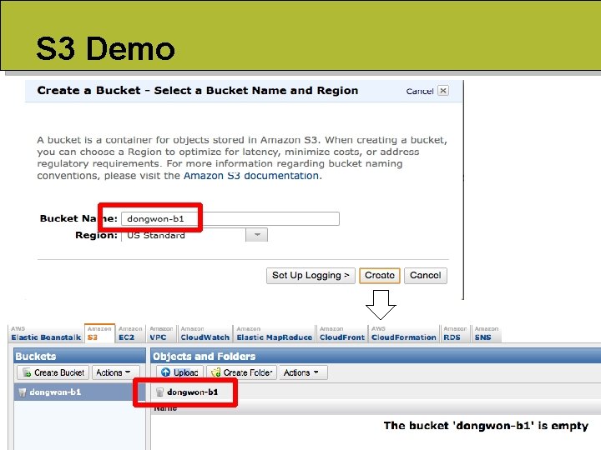
Task: Switch to the Amazon SNS tab
Action: click(x=486, y=333)
